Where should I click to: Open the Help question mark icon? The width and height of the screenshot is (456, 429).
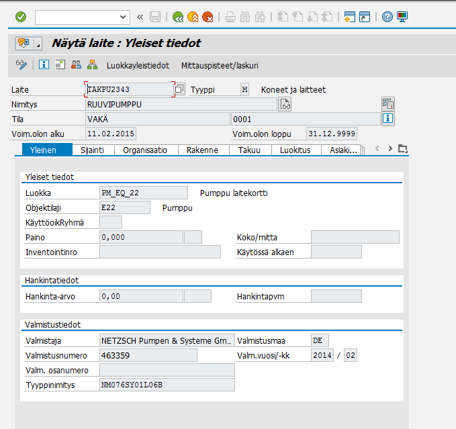pos(387,17)
